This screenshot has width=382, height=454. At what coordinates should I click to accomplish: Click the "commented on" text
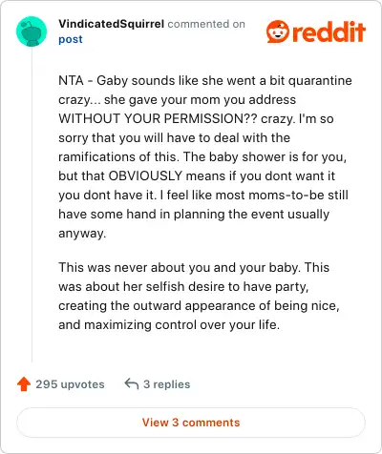(x=206, y=24)
